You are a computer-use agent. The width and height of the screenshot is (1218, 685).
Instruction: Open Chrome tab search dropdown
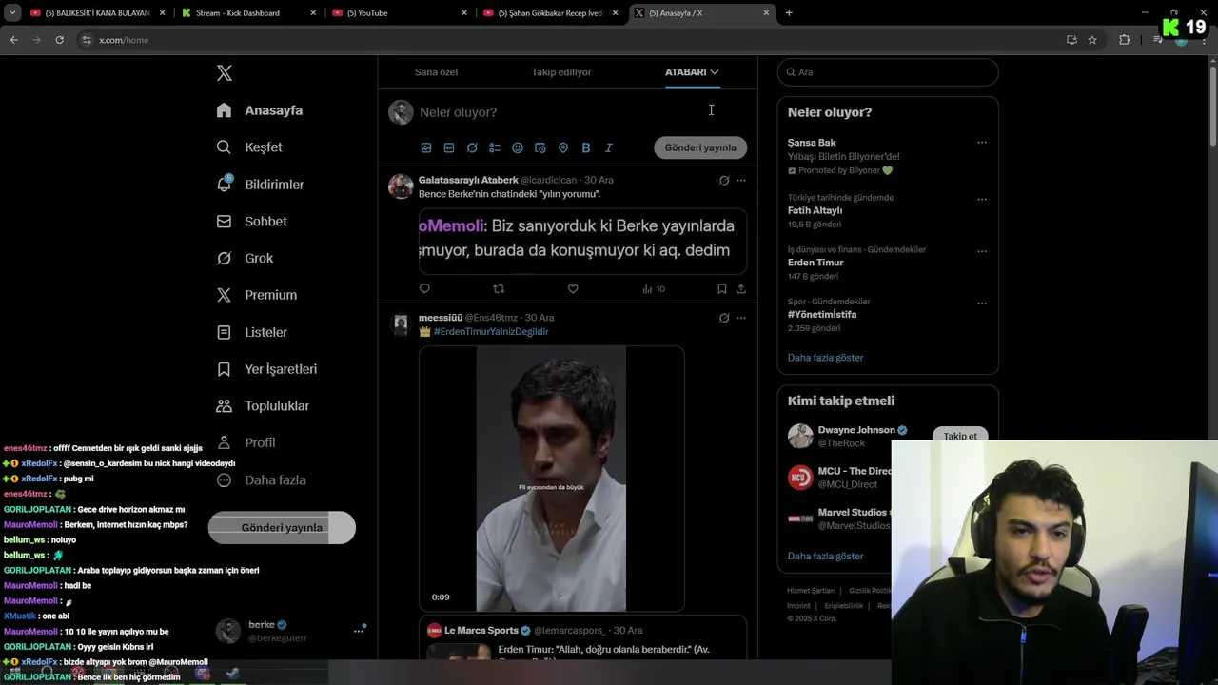(12, 13)
